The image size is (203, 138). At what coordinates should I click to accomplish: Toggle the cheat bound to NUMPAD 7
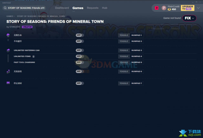80,83
